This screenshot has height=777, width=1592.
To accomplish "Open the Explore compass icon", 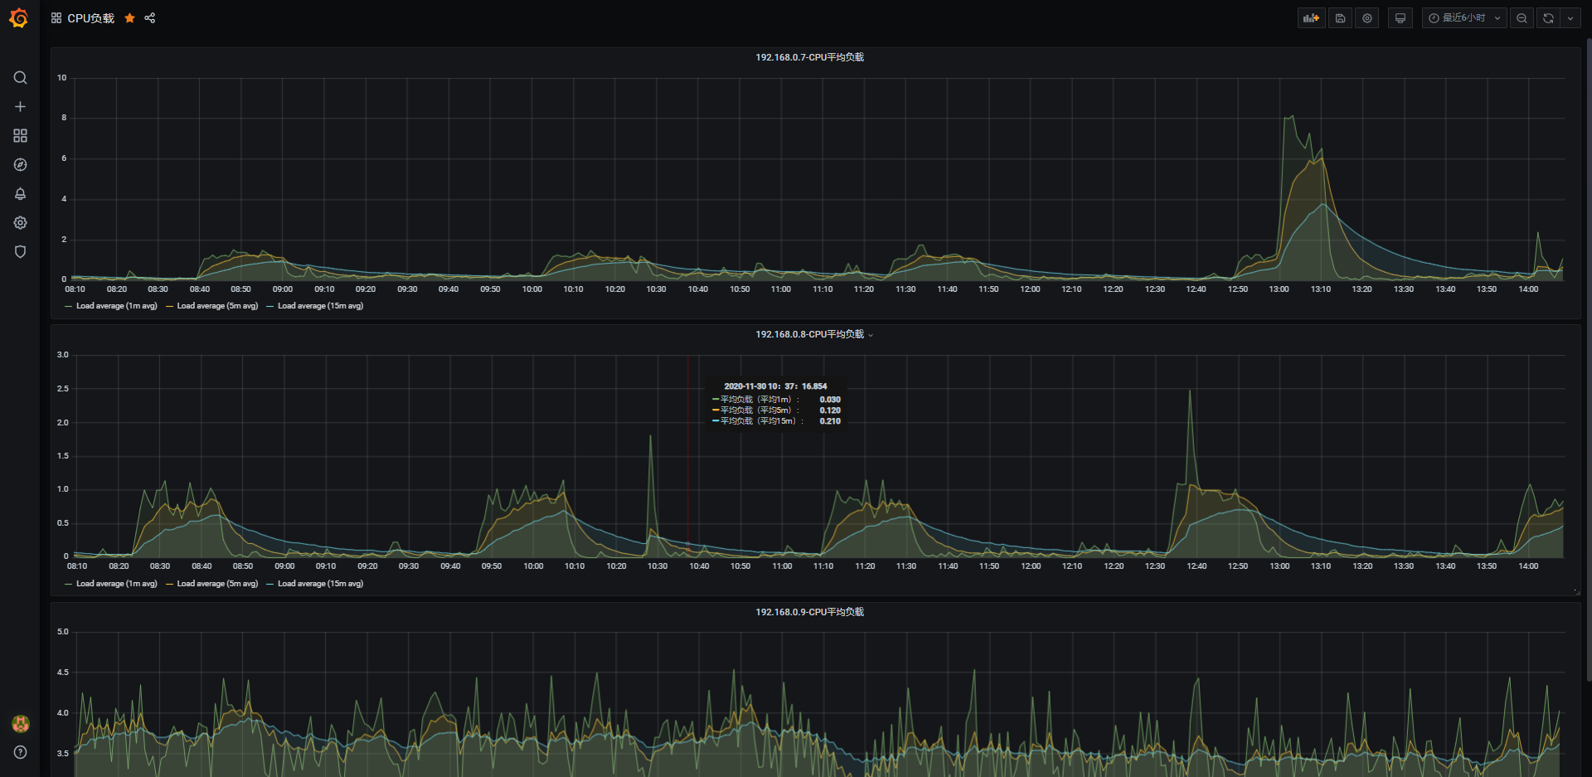I will [20, 165].
